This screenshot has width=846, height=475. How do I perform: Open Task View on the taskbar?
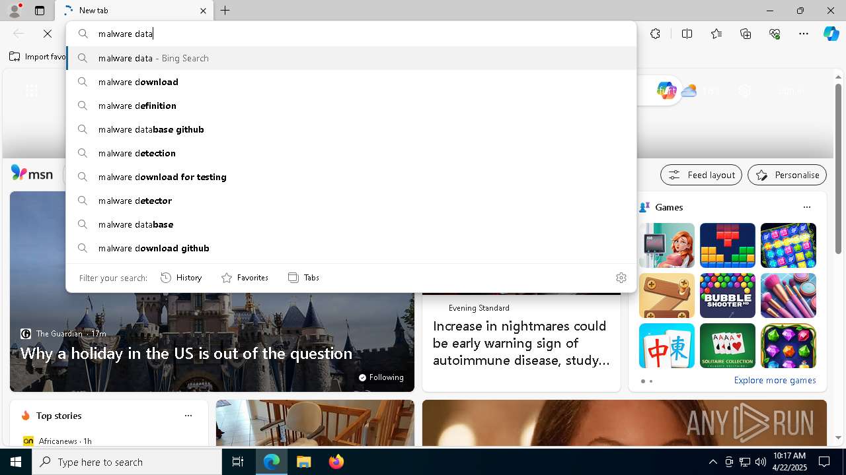238,462
